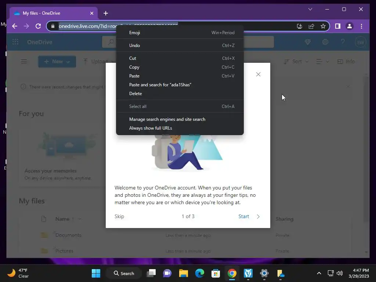This screenshot has width=376, height=282.
Task: Choose Undo from the context menu
Action: (180, 45)
